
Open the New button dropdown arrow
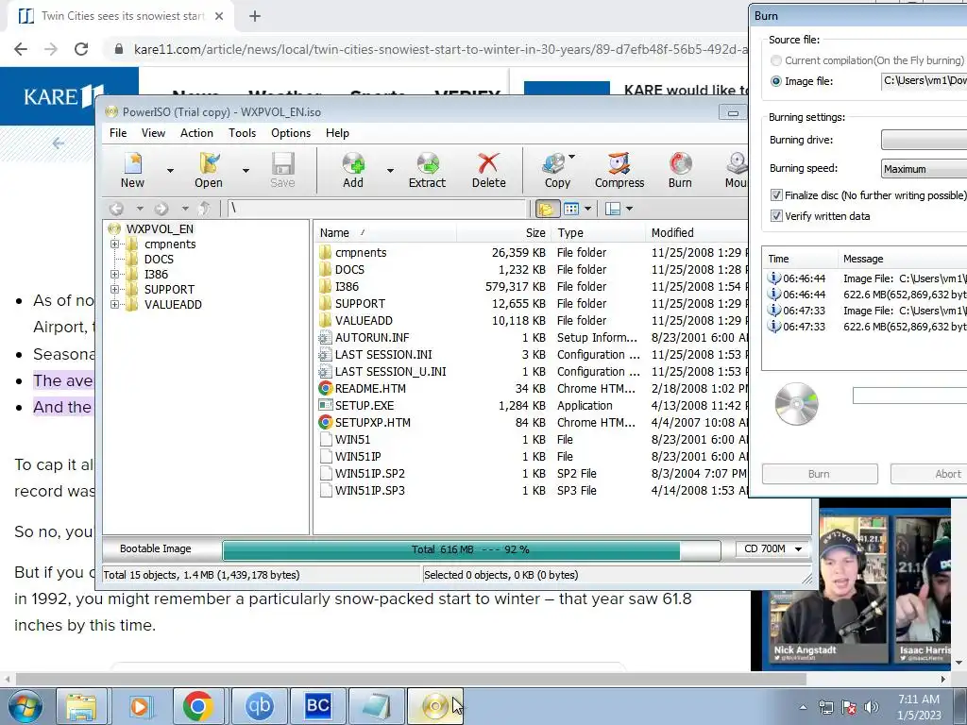(170, 171)
